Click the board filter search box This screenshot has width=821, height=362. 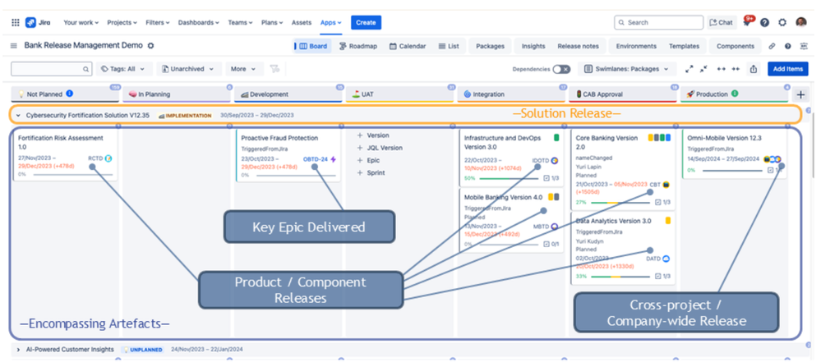(52, 69)
